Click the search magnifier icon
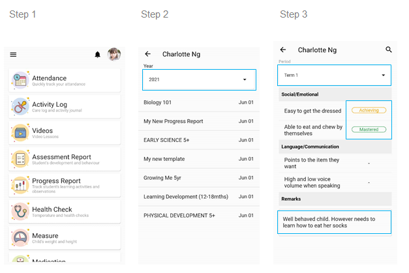The height and width of the screenshot is (273, 409). point(389,50)
